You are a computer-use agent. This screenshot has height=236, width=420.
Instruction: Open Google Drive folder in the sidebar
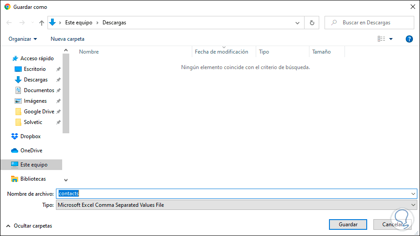pyautogui.click(x=39, y=112)
